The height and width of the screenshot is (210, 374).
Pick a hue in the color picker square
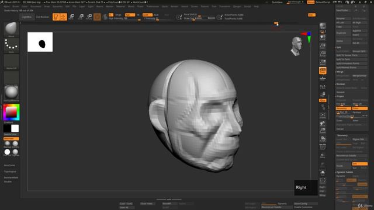coord(11,112)
